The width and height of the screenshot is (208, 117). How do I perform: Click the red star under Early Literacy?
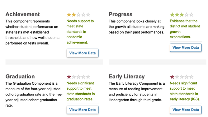point(172,77)
